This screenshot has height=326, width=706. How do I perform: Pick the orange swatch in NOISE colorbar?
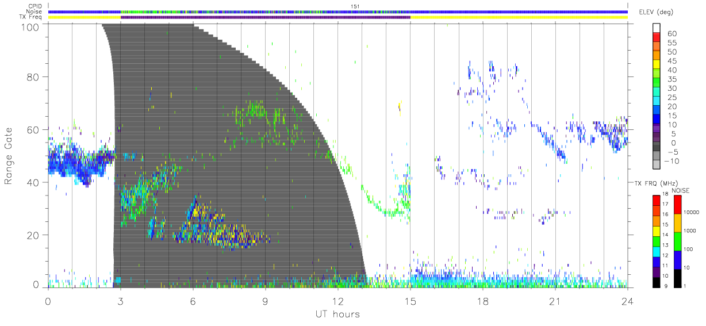pyautogui.click(x=677, y=223)
